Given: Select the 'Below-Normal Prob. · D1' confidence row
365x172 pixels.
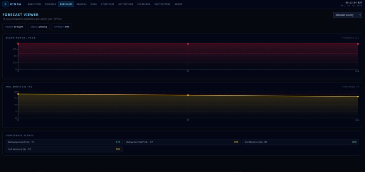Looking at the screenshot, I should (x=64, y=142).
